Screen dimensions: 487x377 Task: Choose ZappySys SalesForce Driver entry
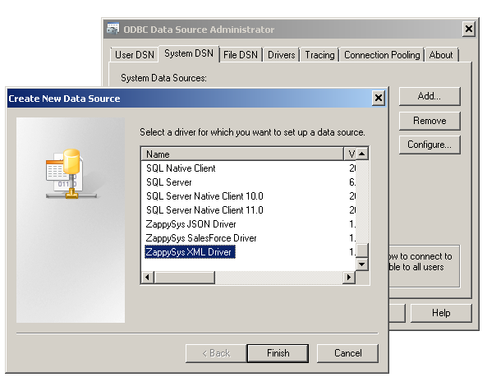(x=201, y=238)
